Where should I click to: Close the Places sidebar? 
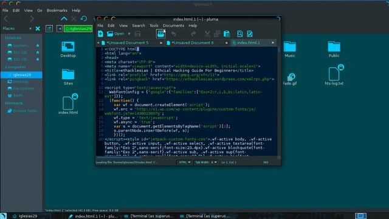(x=38, y=29)
